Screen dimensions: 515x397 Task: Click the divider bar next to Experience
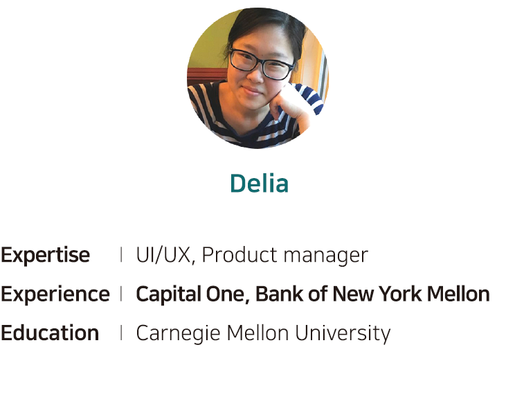click(x=121, y=294)
